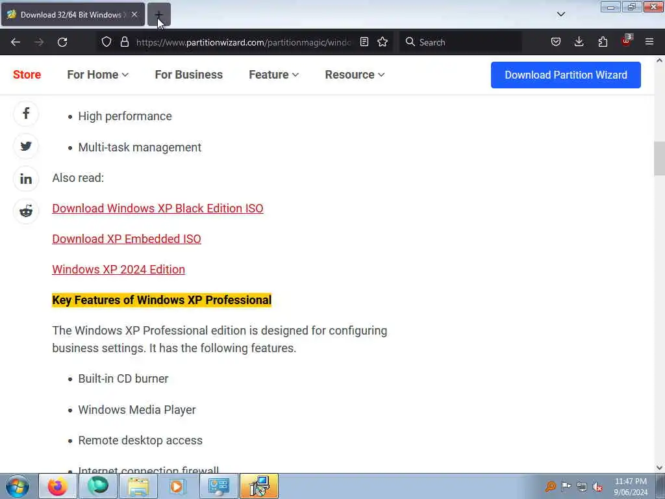
Task: Open the highlighted installer taskbar item
Action: tap(258, 486)
